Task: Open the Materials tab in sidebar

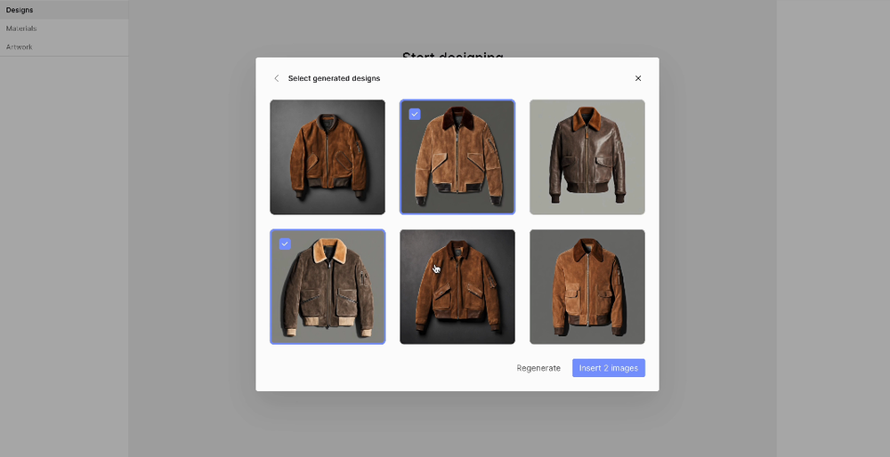Action: point(64,28)
